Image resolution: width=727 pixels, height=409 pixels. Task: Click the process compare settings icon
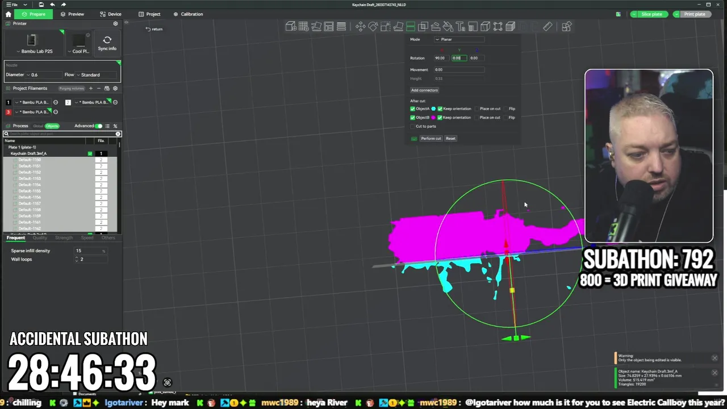click(x=115, y=126)
